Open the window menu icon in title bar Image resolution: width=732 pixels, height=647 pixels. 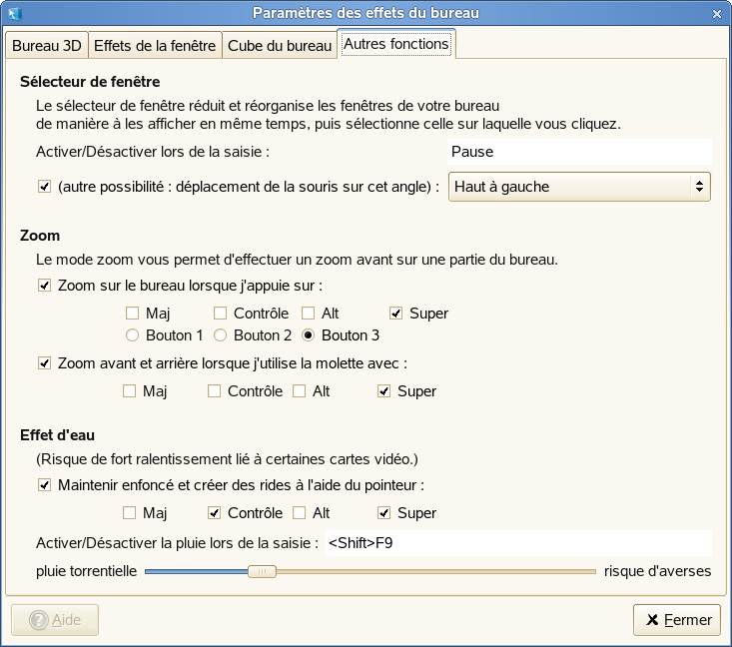click(x=11, y=13)
